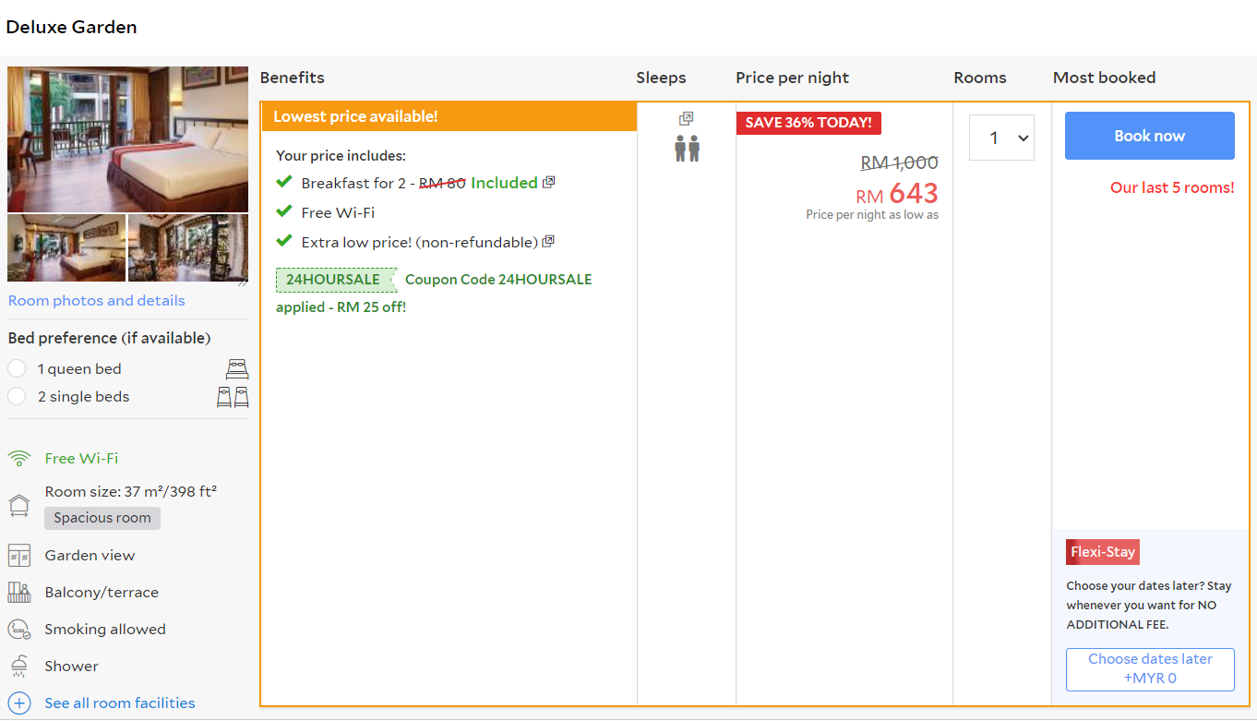Click the balcony/terrace icon
The width and height of the screenshot is (1257, 721).
point(19,593)
